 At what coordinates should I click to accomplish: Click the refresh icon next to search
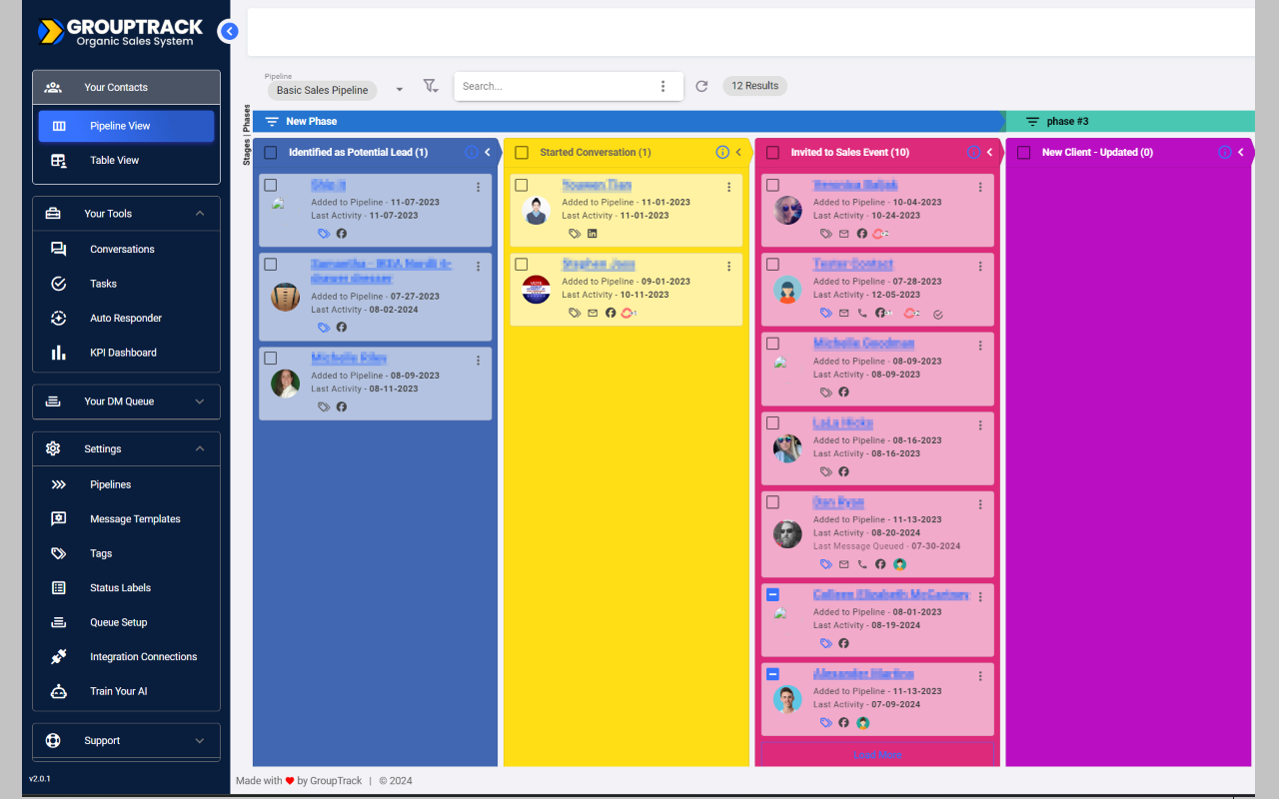click(x=701, y=87)
